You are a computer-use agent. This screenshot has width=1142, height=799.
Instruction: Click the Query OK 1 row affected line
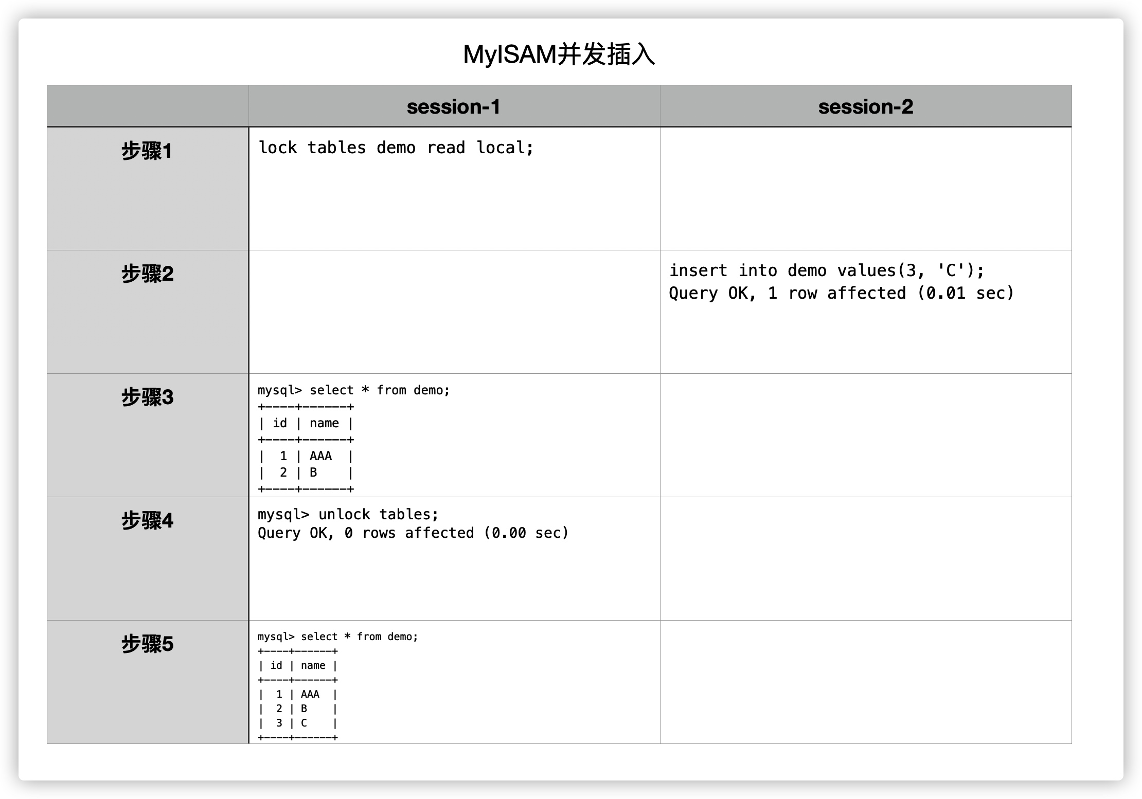(841, 293)
